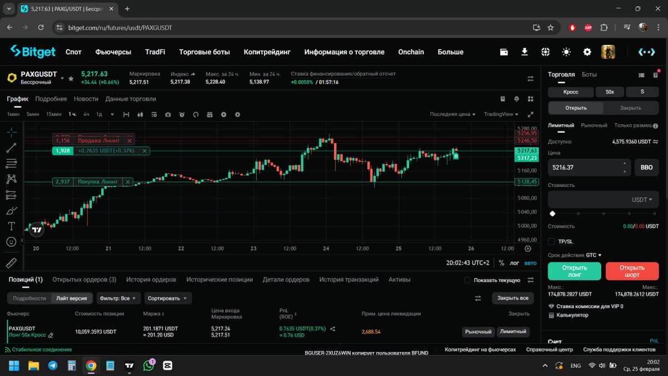
Task: Switch to the 'Новости' tab
Action: coord(86,99)
